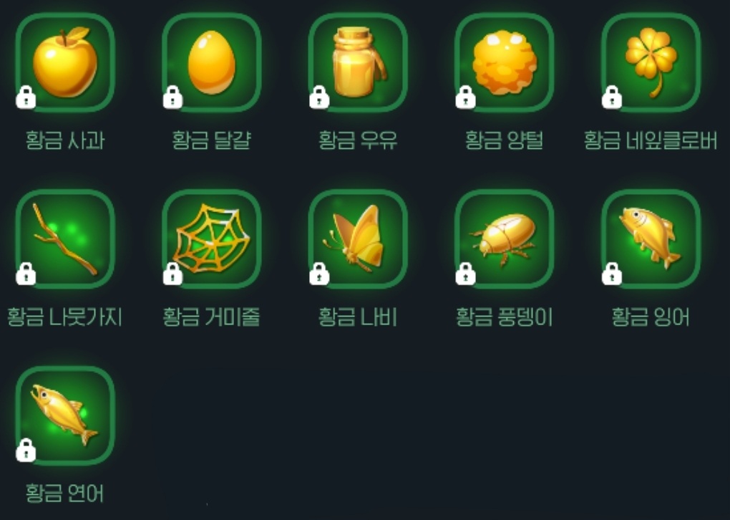Click the lock badge on golden butterfly

[x=319, y=274]
